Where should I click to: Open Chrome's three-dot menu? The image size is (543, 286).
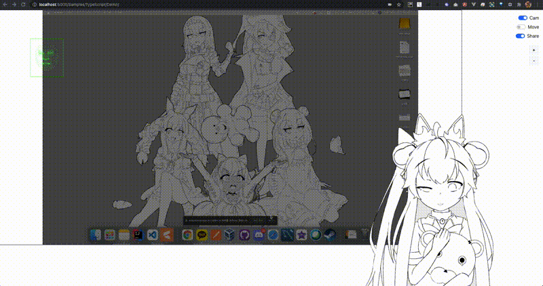point(538,5)
